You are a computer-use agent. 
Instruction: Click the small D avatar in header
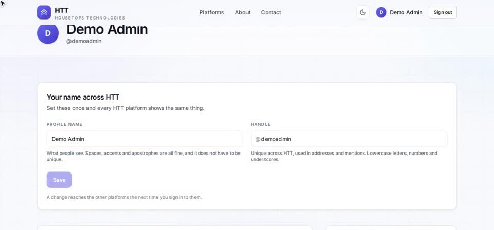pyautogui.click(x=381, y=12)
